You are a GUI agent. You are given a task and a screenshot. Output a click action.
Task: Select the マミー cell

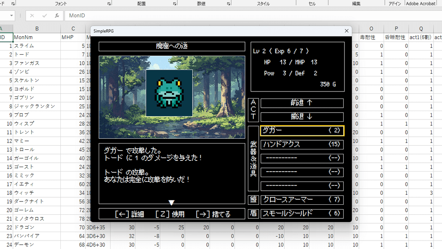point(37,141)
